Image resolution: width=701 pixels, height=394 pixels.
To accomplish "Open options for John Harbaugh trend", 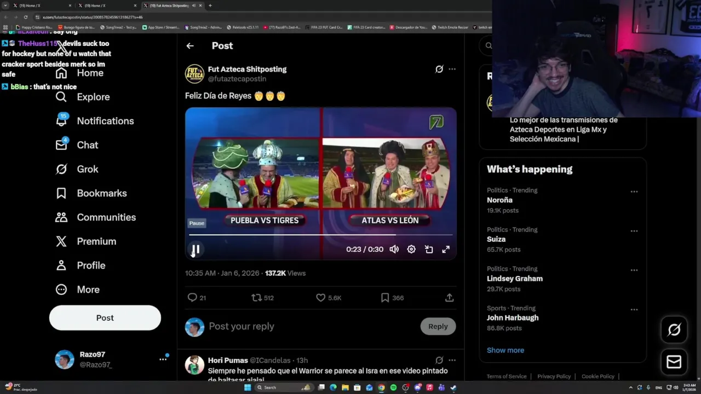I will [x=634, y=310].
